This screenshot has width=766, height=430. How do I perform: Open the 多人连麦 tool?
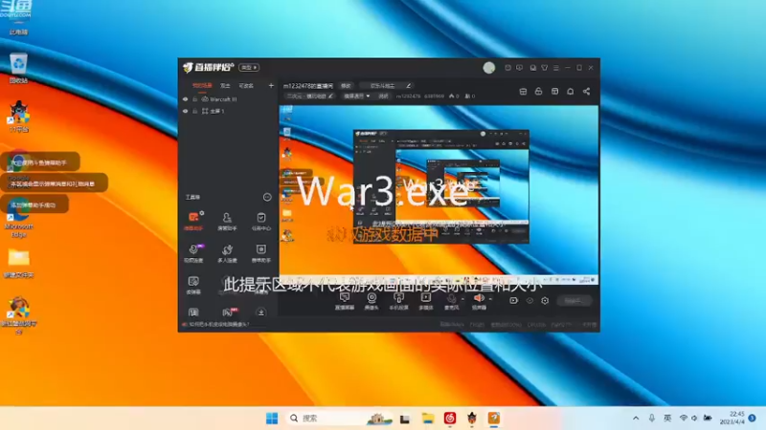tap(227, 253)
